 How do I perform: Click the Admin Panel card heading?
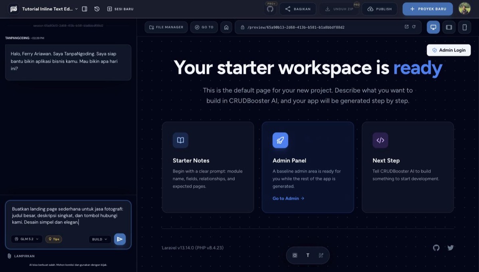tap(289, 161)
